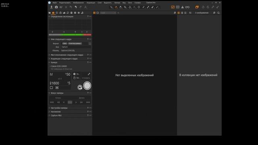Toggle the orange exposure evaluation icon
This screenshot has width=258, height=145.
(173, 7)
